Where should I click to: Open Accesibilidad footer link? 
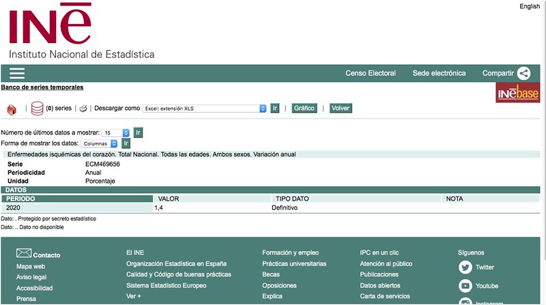pyautogui.click(x=35, y=288)
